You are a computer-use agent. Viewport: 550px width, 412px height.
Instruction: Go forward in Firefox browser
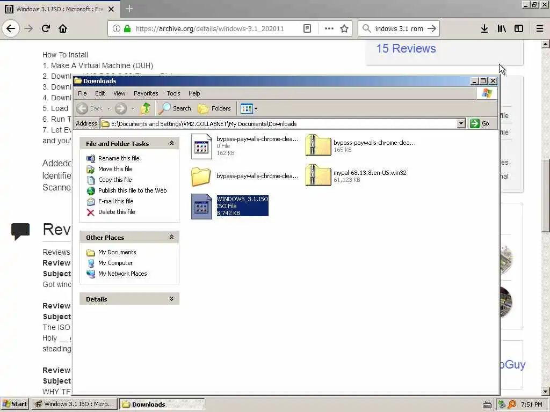click(x=28, y=28)
